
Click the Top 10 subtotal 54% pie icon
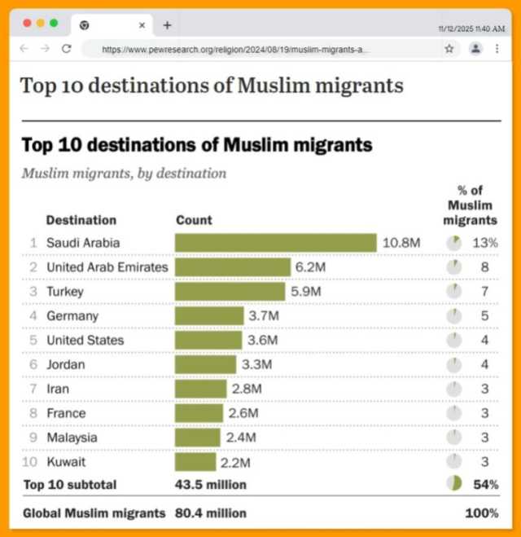point(453,484)
